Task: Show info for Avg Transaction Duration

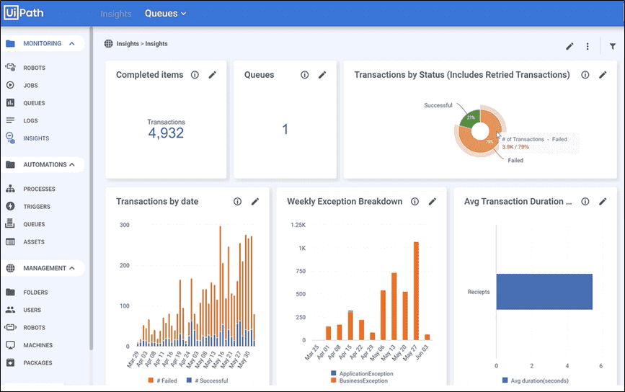Action: point(585,201)
